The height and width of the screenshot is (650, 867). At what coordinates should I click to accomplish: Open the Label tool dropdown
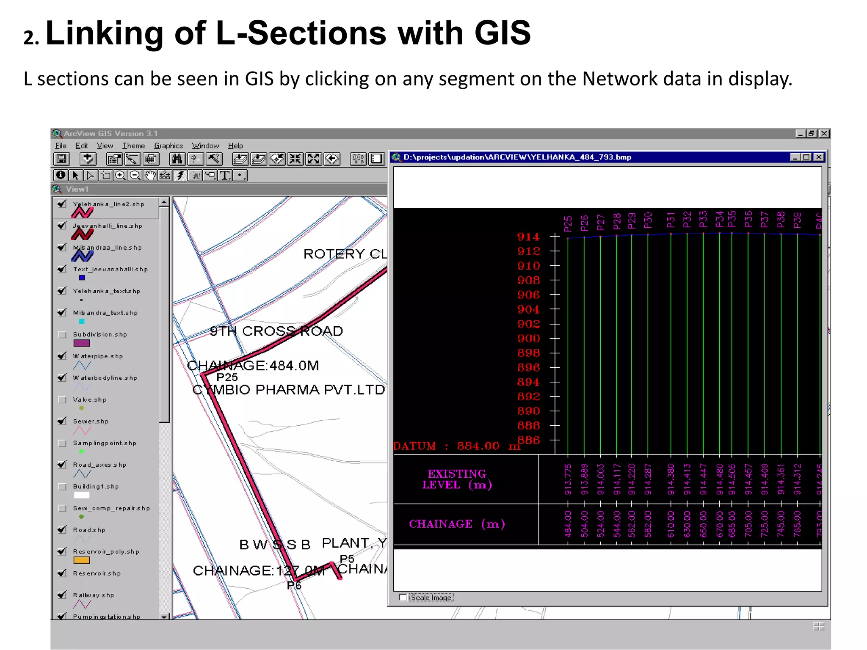210,175
